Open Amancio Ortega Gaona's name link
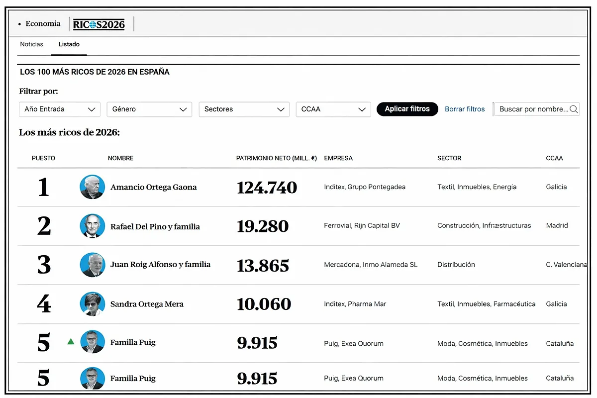Viewport: 597px width, 398px height. (153, 188)
